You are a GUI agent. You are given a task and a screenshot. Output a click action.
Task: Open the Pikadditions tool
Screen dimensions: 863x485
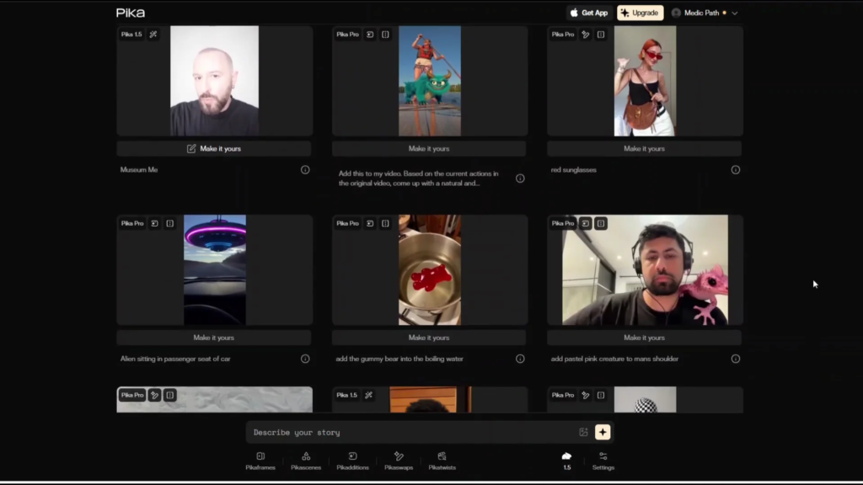(352, 460)
